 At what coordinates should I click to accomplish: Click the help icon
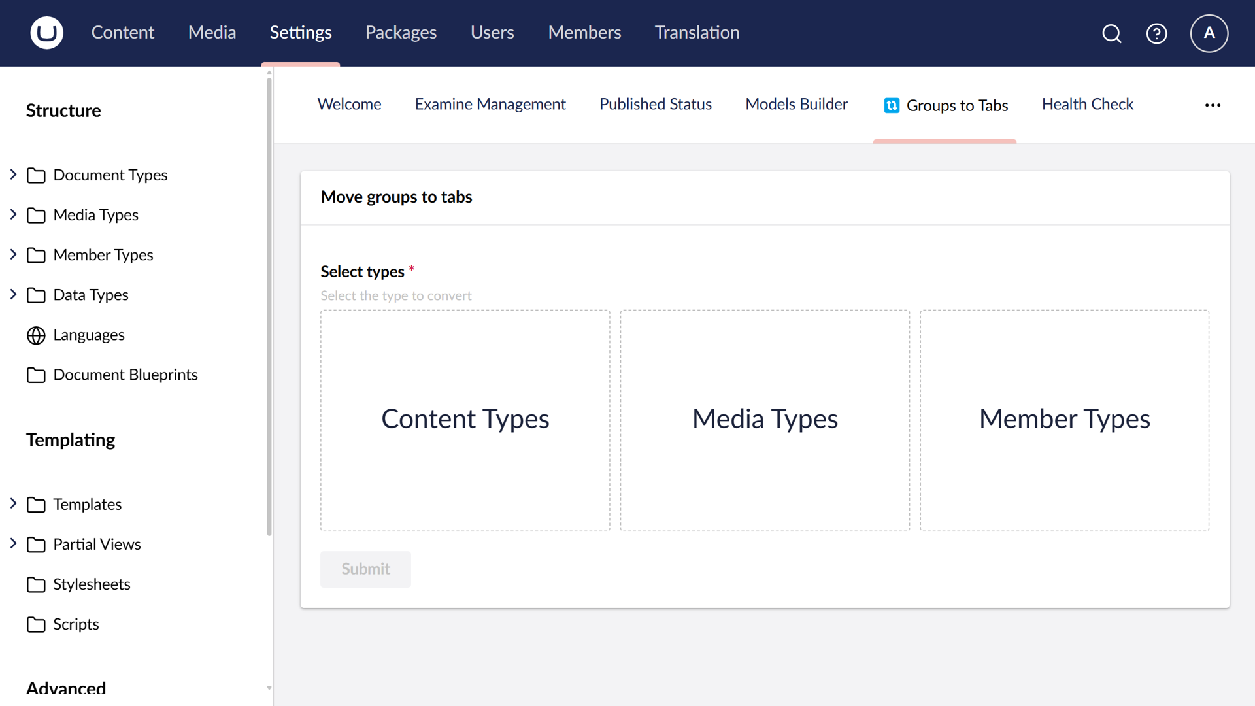1156,33
